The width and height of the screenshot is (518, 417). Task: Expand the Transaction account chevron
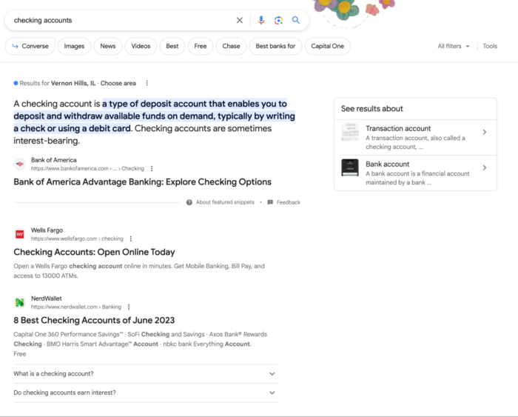tap(484, 133)
